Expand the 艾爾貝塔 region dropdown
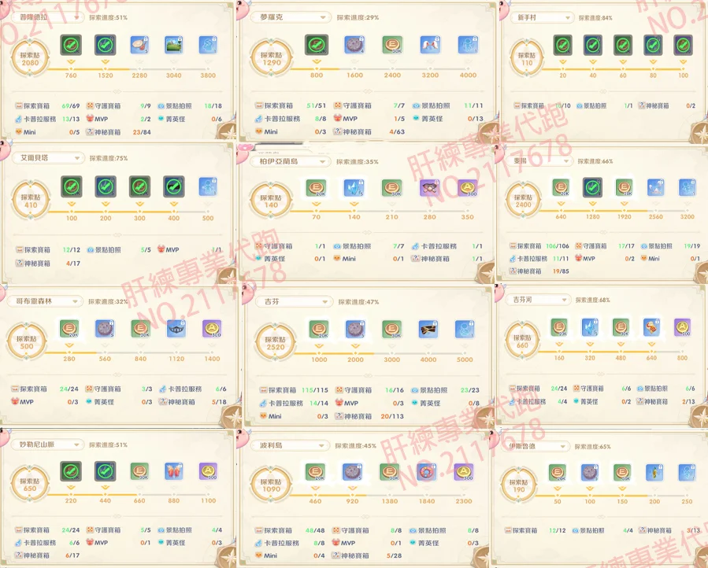The height and width of the screenshot is (568, 708). (x=50, y=158)
